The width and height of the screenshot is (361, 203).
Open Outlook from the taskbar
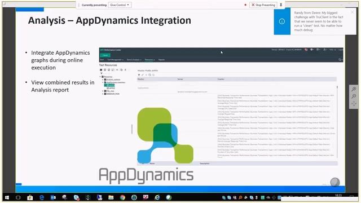click(53, 197)
